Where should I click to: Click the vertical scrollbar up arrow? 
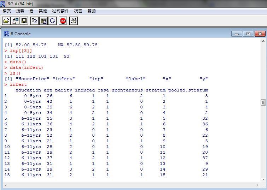(263, 41)
